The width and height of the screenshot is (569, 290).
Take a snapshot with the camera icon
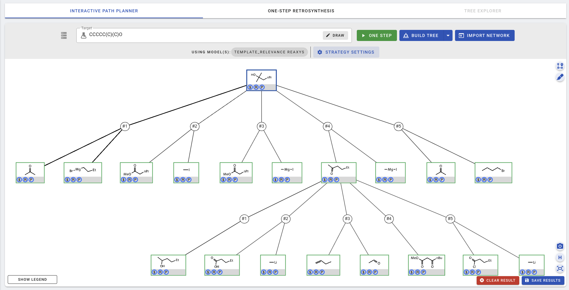pos(560,246)
